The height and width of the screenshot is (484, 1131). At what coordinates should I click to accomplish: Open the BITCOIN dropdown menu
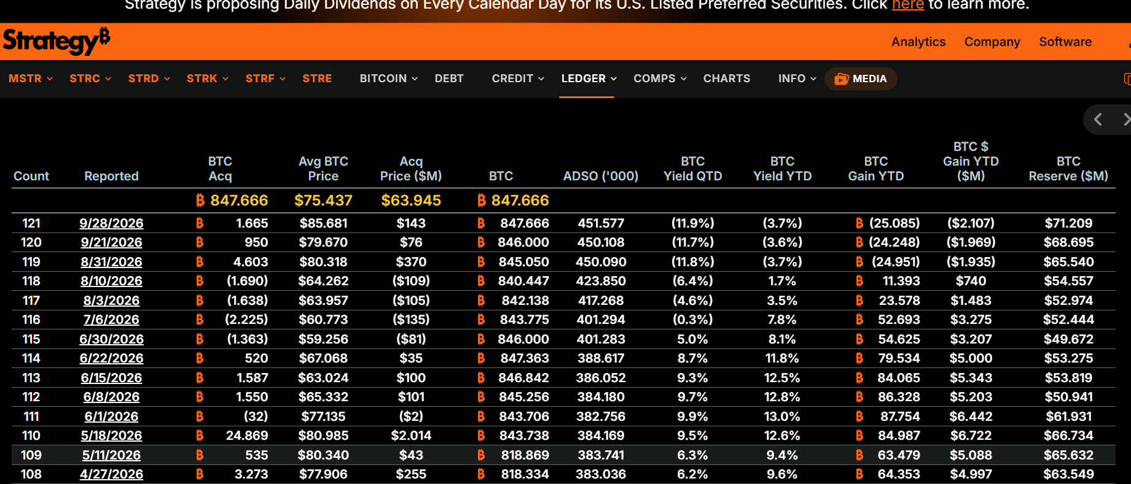pos(389,79)
